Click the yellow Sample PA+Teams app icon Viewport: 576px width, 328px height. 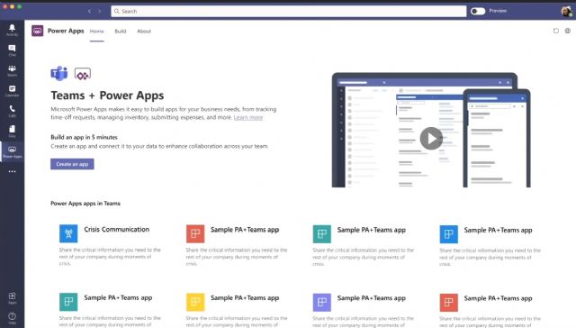coord(195,302)
